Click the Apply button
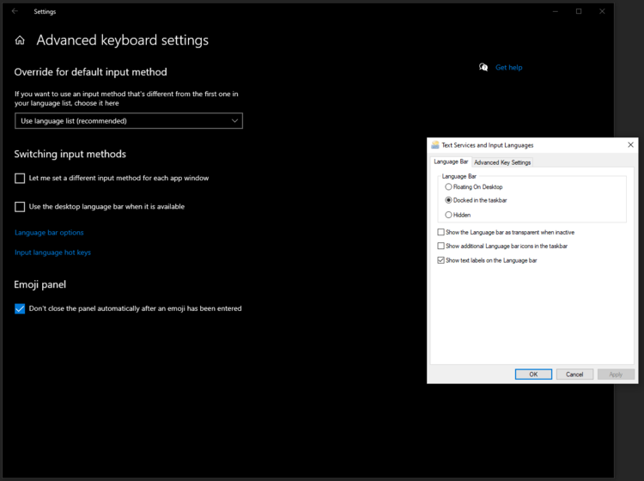The image size is (644, 481). [616, 374]
